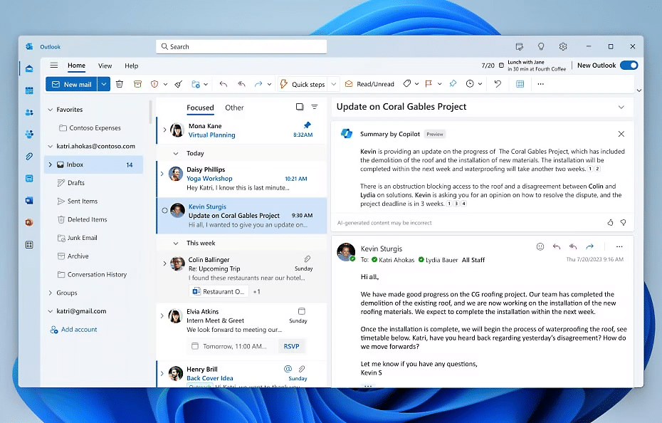Open the New mail dropdown arrow
662x423 pixels.
pyautogui.click(x=105, y=84)
